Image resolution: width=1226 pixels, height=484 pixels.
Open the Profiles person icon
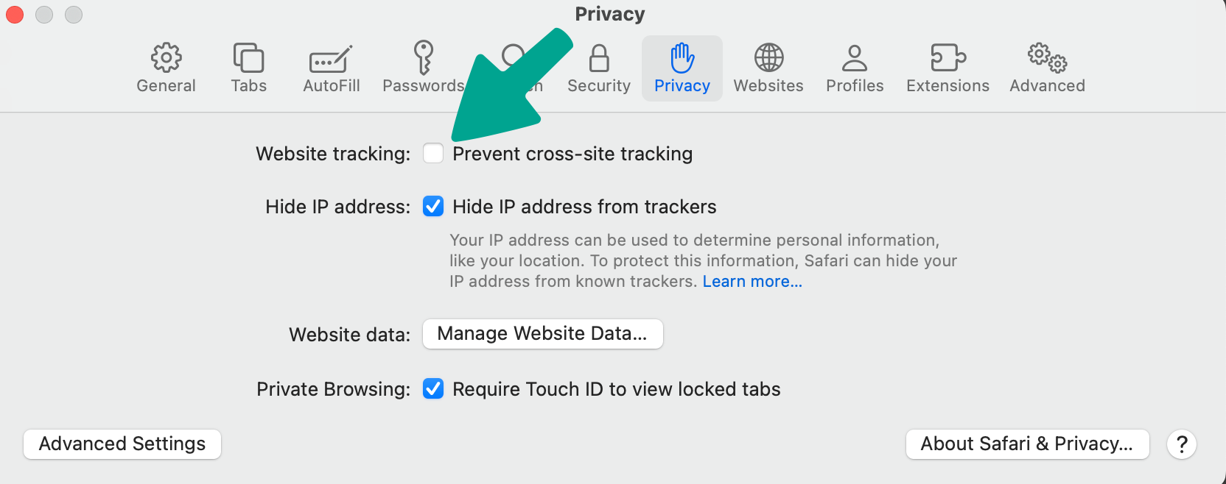[855, 57]
